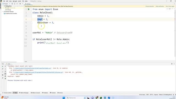This screenshot has height=99, width=176.
Task: Change UTF-8 encoding in status bar
Action: coord(151,95)
